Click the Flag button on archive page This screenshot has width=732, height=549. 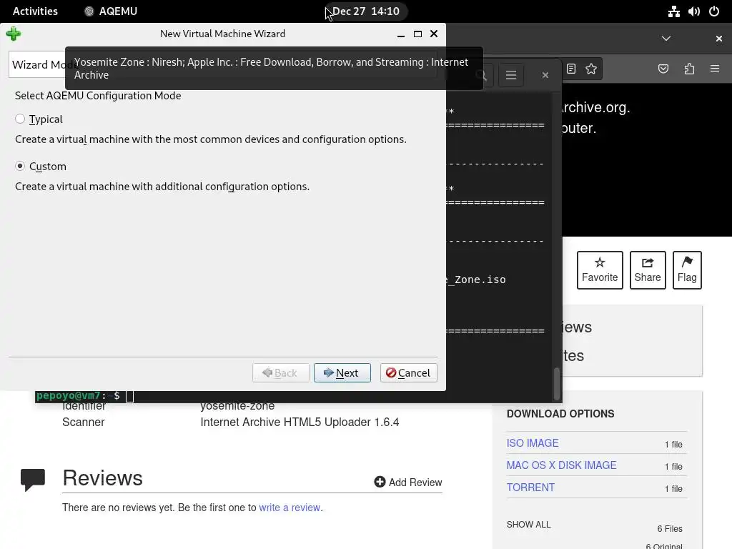coord(687,270)
